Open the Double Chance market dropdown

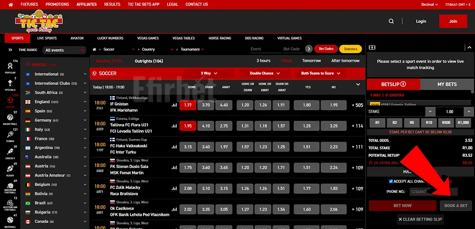[265, 73]
